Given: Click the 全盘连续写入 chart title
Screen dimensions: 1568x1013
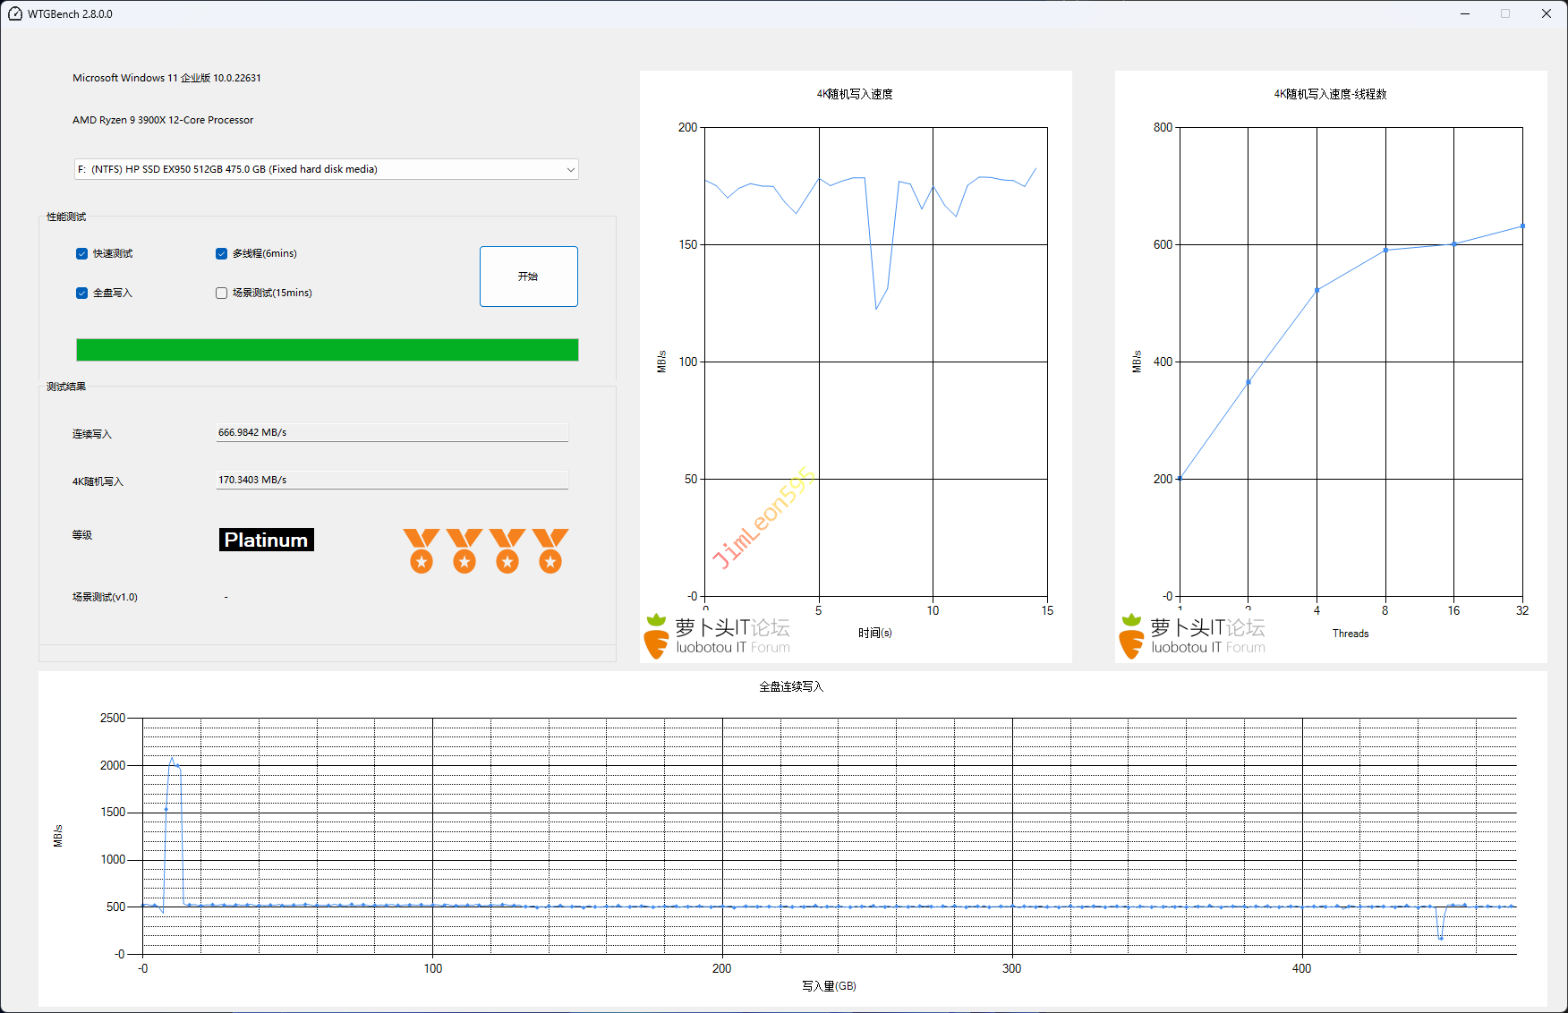Looking at the screenshot, I should click(x=791, y=686).
